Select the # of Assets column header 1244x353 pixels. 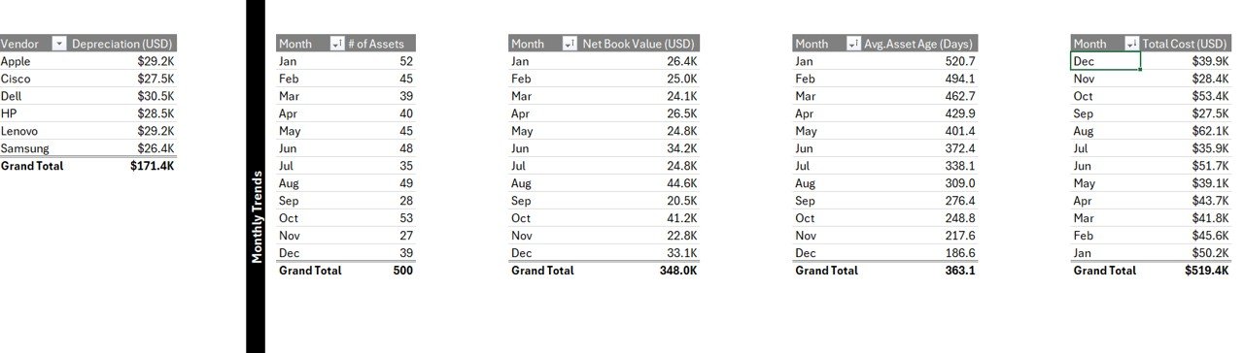coord(381,44)
